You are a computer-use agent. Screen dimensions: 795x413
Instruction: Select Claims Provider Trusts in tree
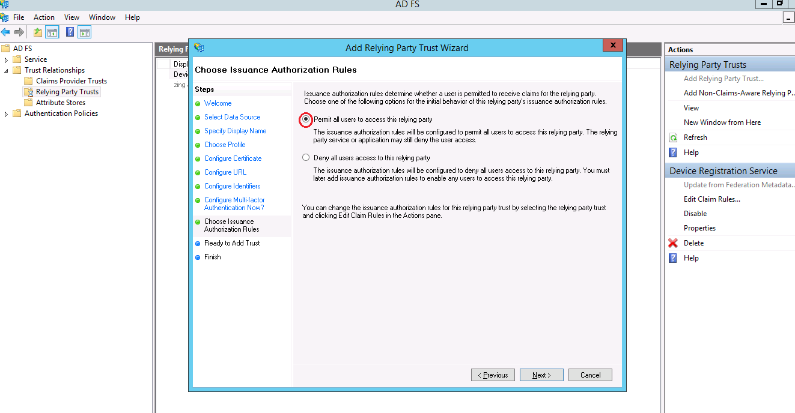(x=72, y=81)
